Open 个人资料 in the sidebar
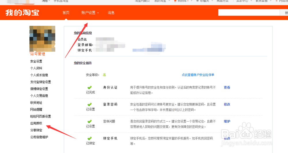This screenshot has height=153, width=288. click(36, 68)
